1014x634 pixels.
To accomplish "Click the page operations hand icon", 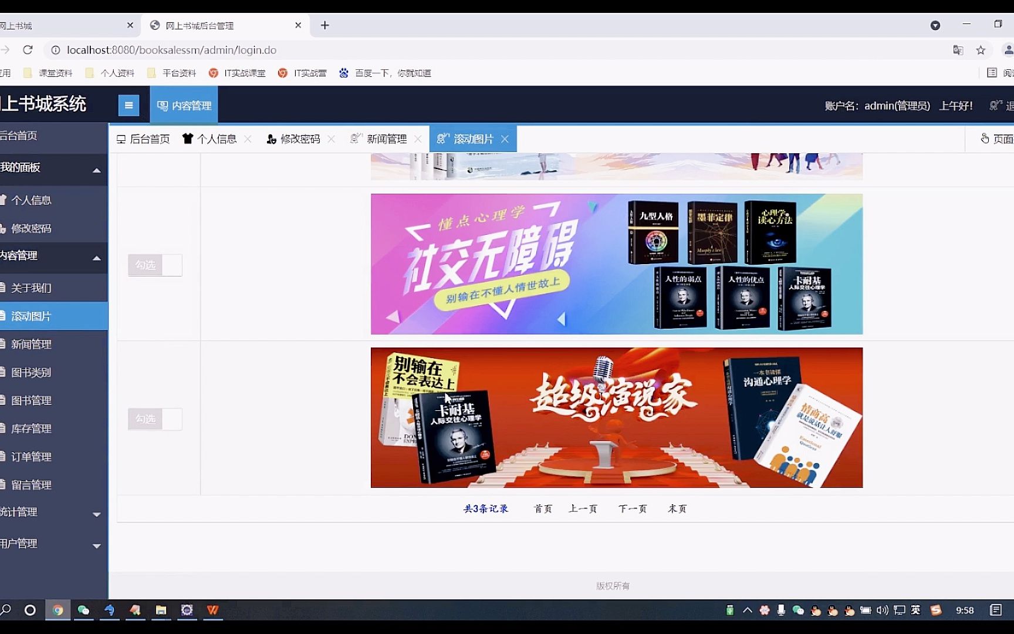I will [985, 139].
